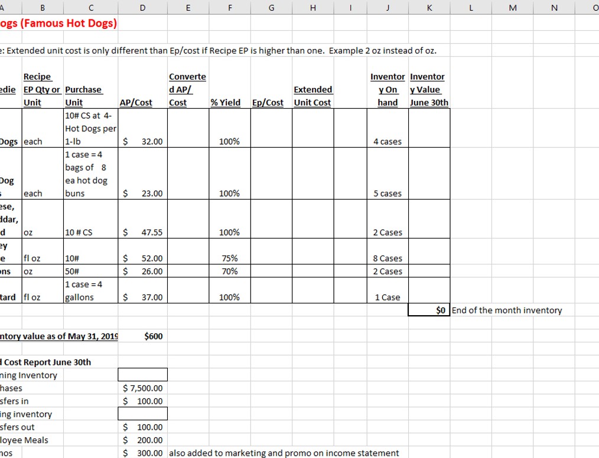Image resolution: width=599 pixels, height=458 pixels.
Task: Click the $0 end of month inventory cell
Action: pyautogui.click(x=429, y=310)
